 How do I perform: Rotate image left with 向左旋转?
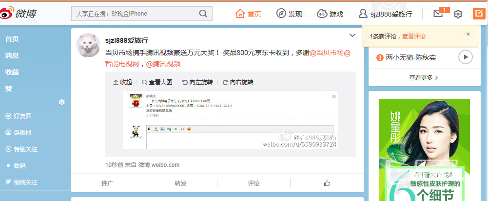(197, 82)
